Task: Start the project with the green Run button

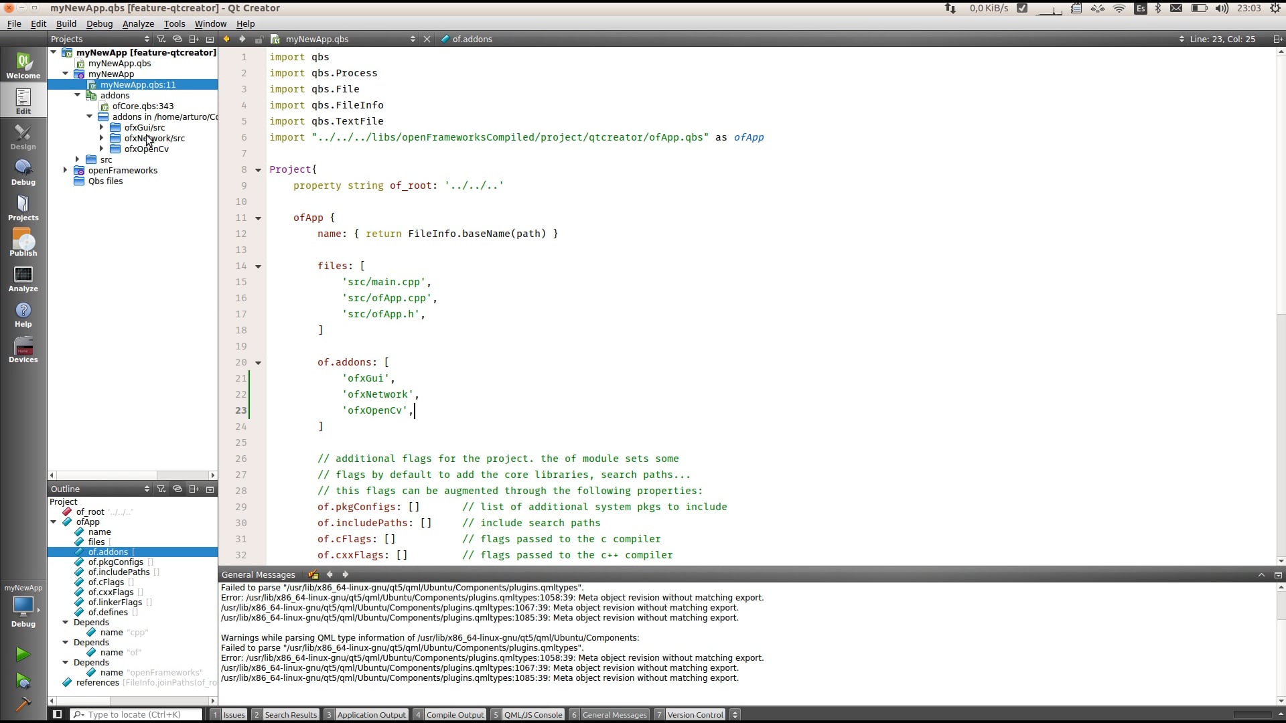Action: point(22,654)
